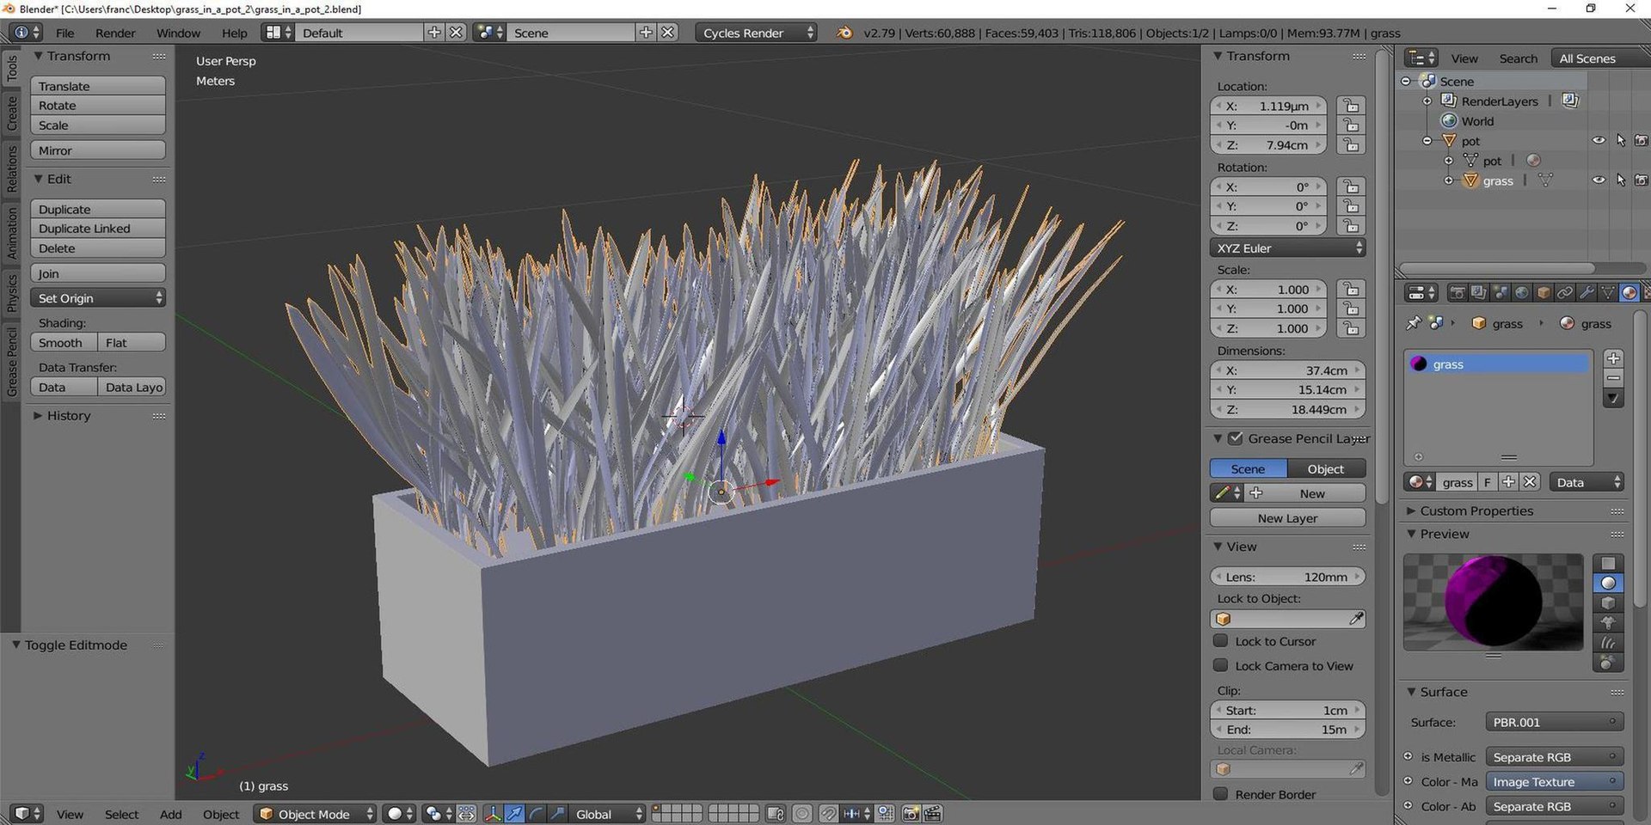Select the rotate manipulator arc icon
Viewport: 1651px width, 825px height.
pyautogui.click(x=536, y=814)
